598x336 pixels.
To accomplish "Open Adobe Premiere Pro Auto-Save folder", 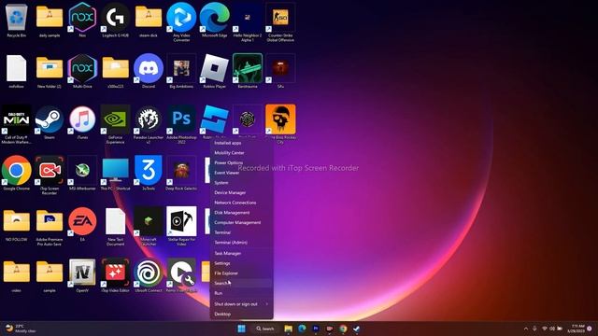I will coord(50,226).
